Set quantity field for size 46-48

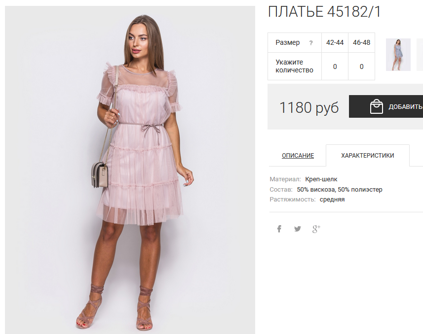[361, 67]
